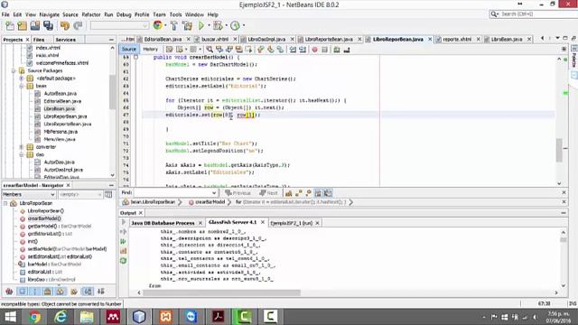This screenshot has height=325, width=578.
Task: Click the Navigator inherited members filter icon
Action: 9,292
